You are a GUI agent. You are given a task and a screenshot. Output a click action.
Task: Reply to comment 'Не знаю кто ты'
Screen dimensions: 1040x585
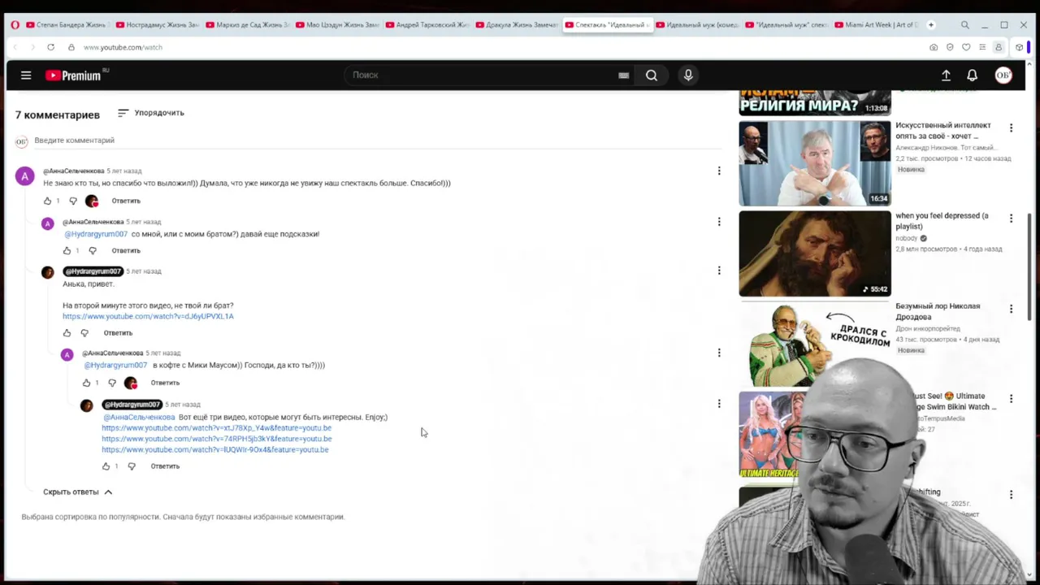pyautogui.click(x=126, y=201)
